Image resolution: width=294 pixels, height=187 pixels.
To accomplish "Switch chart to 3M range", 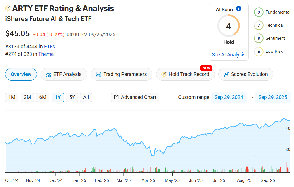I will [27, 97].
